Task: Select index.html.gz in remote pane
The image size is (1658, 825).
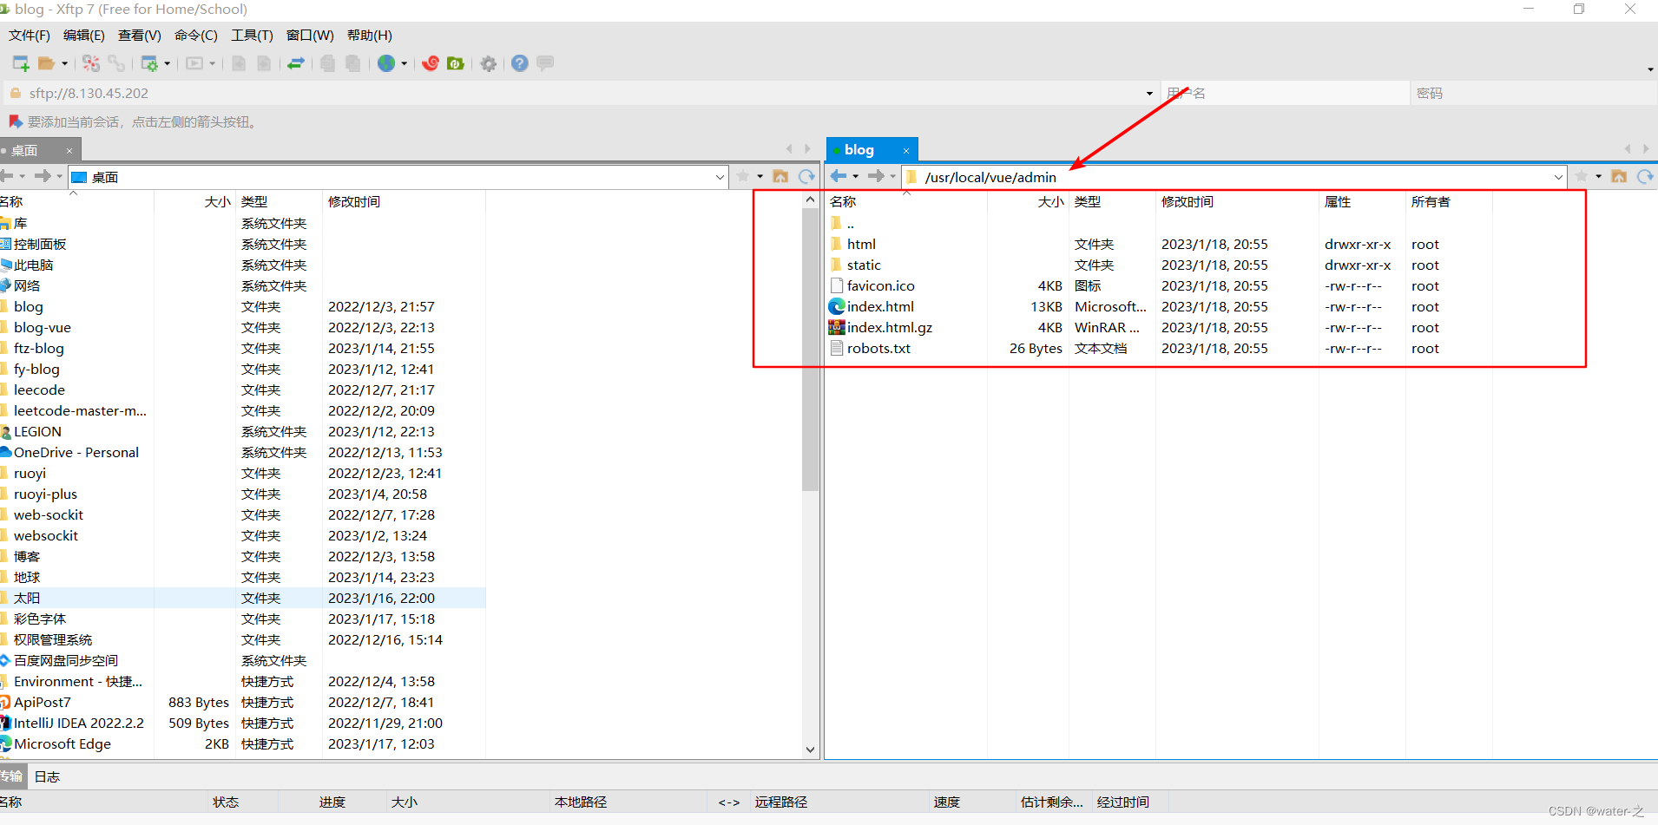Action: (x=889, y=327)
